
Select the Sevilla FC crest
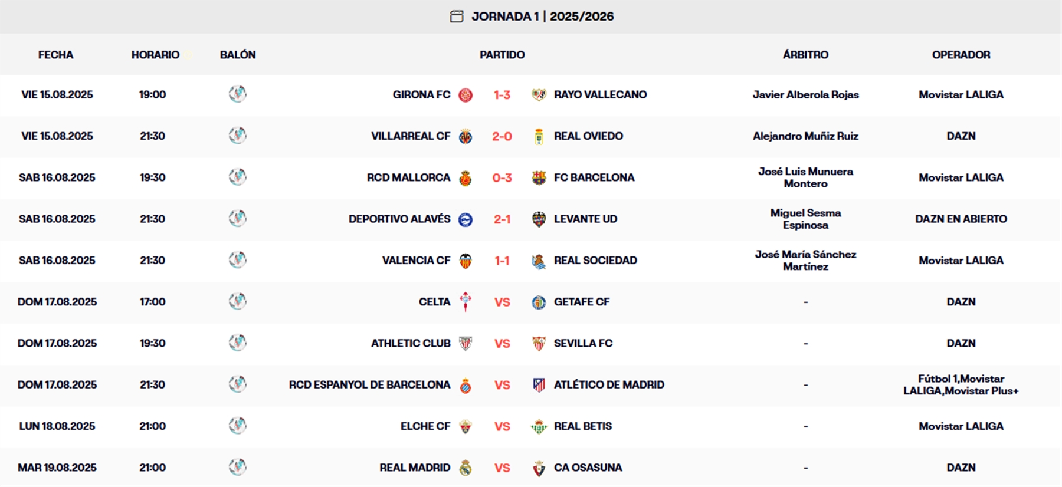pos(539,343)
